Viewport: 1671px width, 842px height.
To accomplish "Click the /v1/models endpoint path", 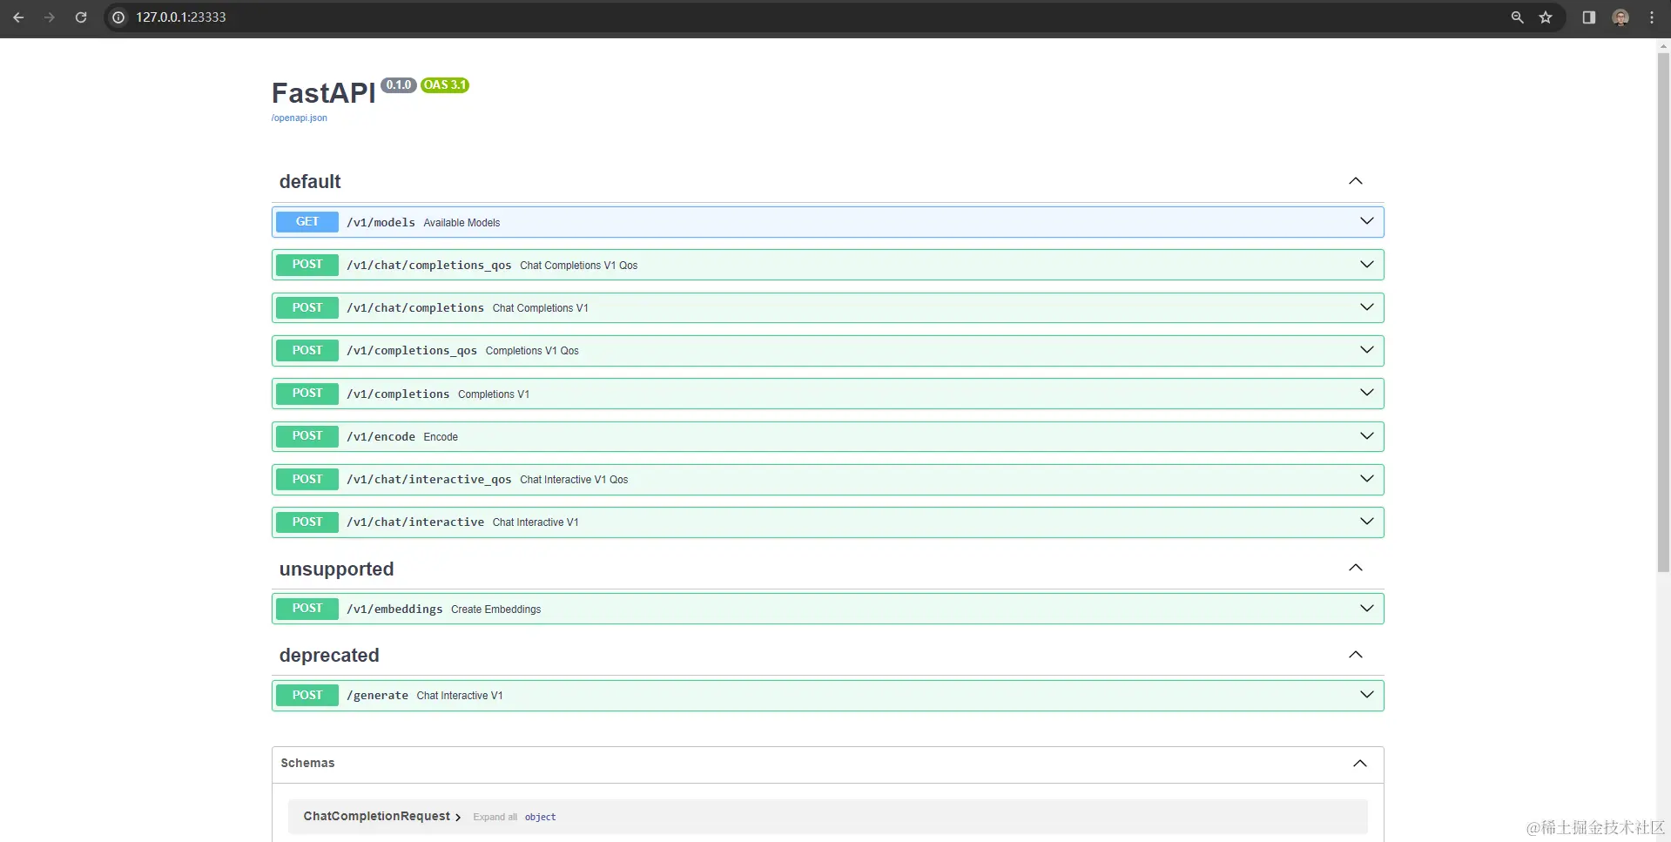I will coord(381,223).
